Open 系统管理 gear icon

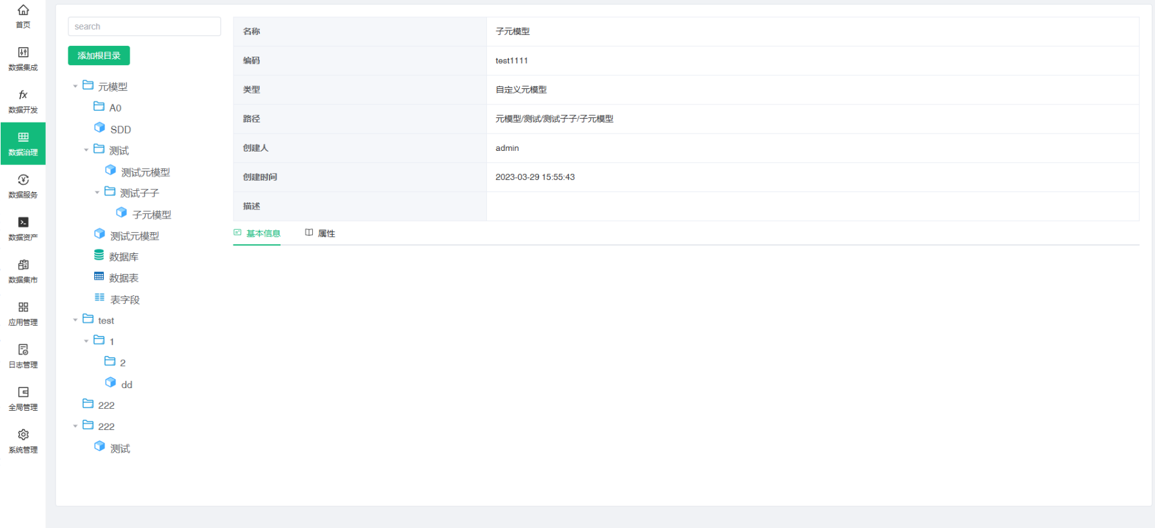coord(23,435)
